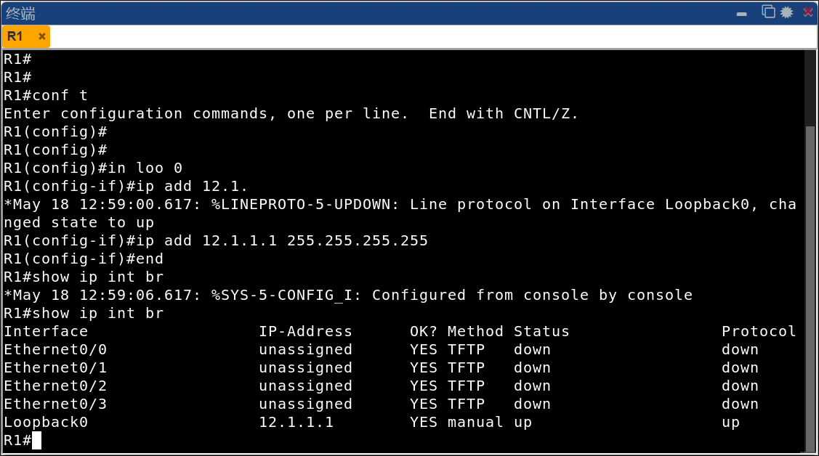
Task: Close the terminal window with red X
Action: pyautogui.click(x=807, y=12)
